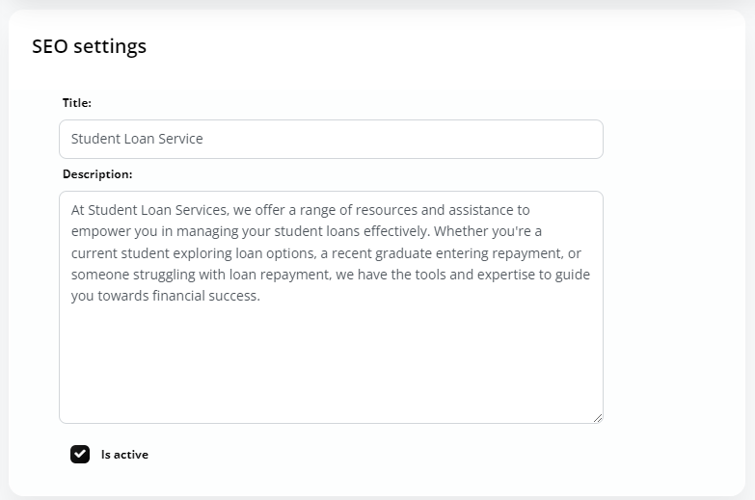Place cursor after 'Service' in the Title field
The image size is (755, 500).
[203, 139]
